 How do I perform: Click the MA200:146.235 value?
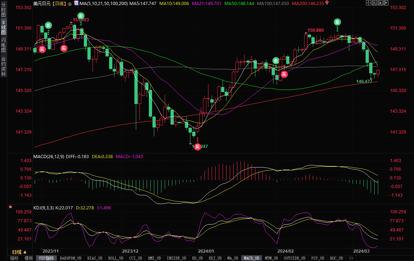point(308,4)
